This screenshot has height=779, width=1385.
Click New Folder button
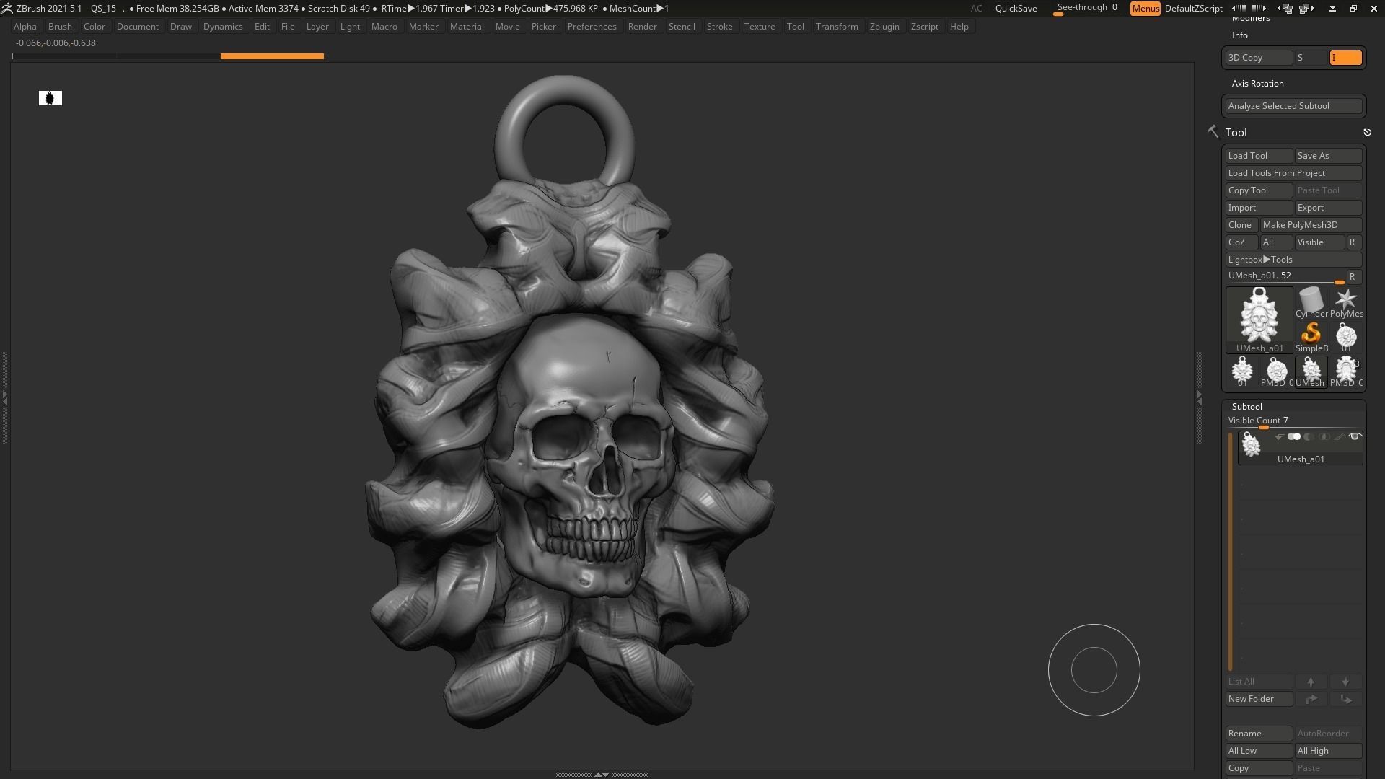1259,699
